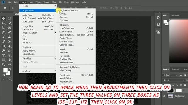
Task: Expand the Mode submenu
Action: tap(38, 6)
